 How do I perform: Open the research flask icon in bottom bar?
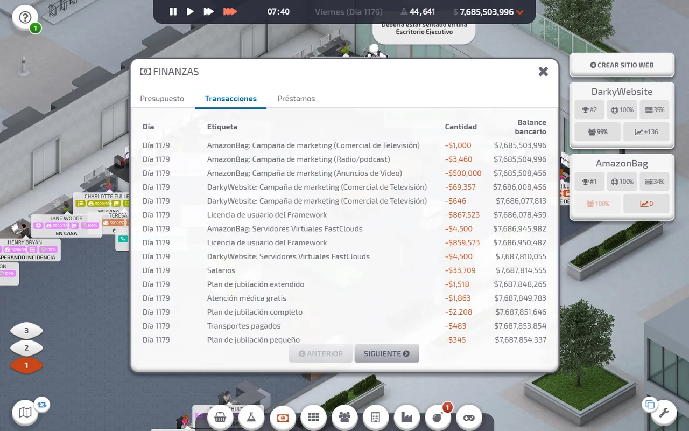click(251, 417)
